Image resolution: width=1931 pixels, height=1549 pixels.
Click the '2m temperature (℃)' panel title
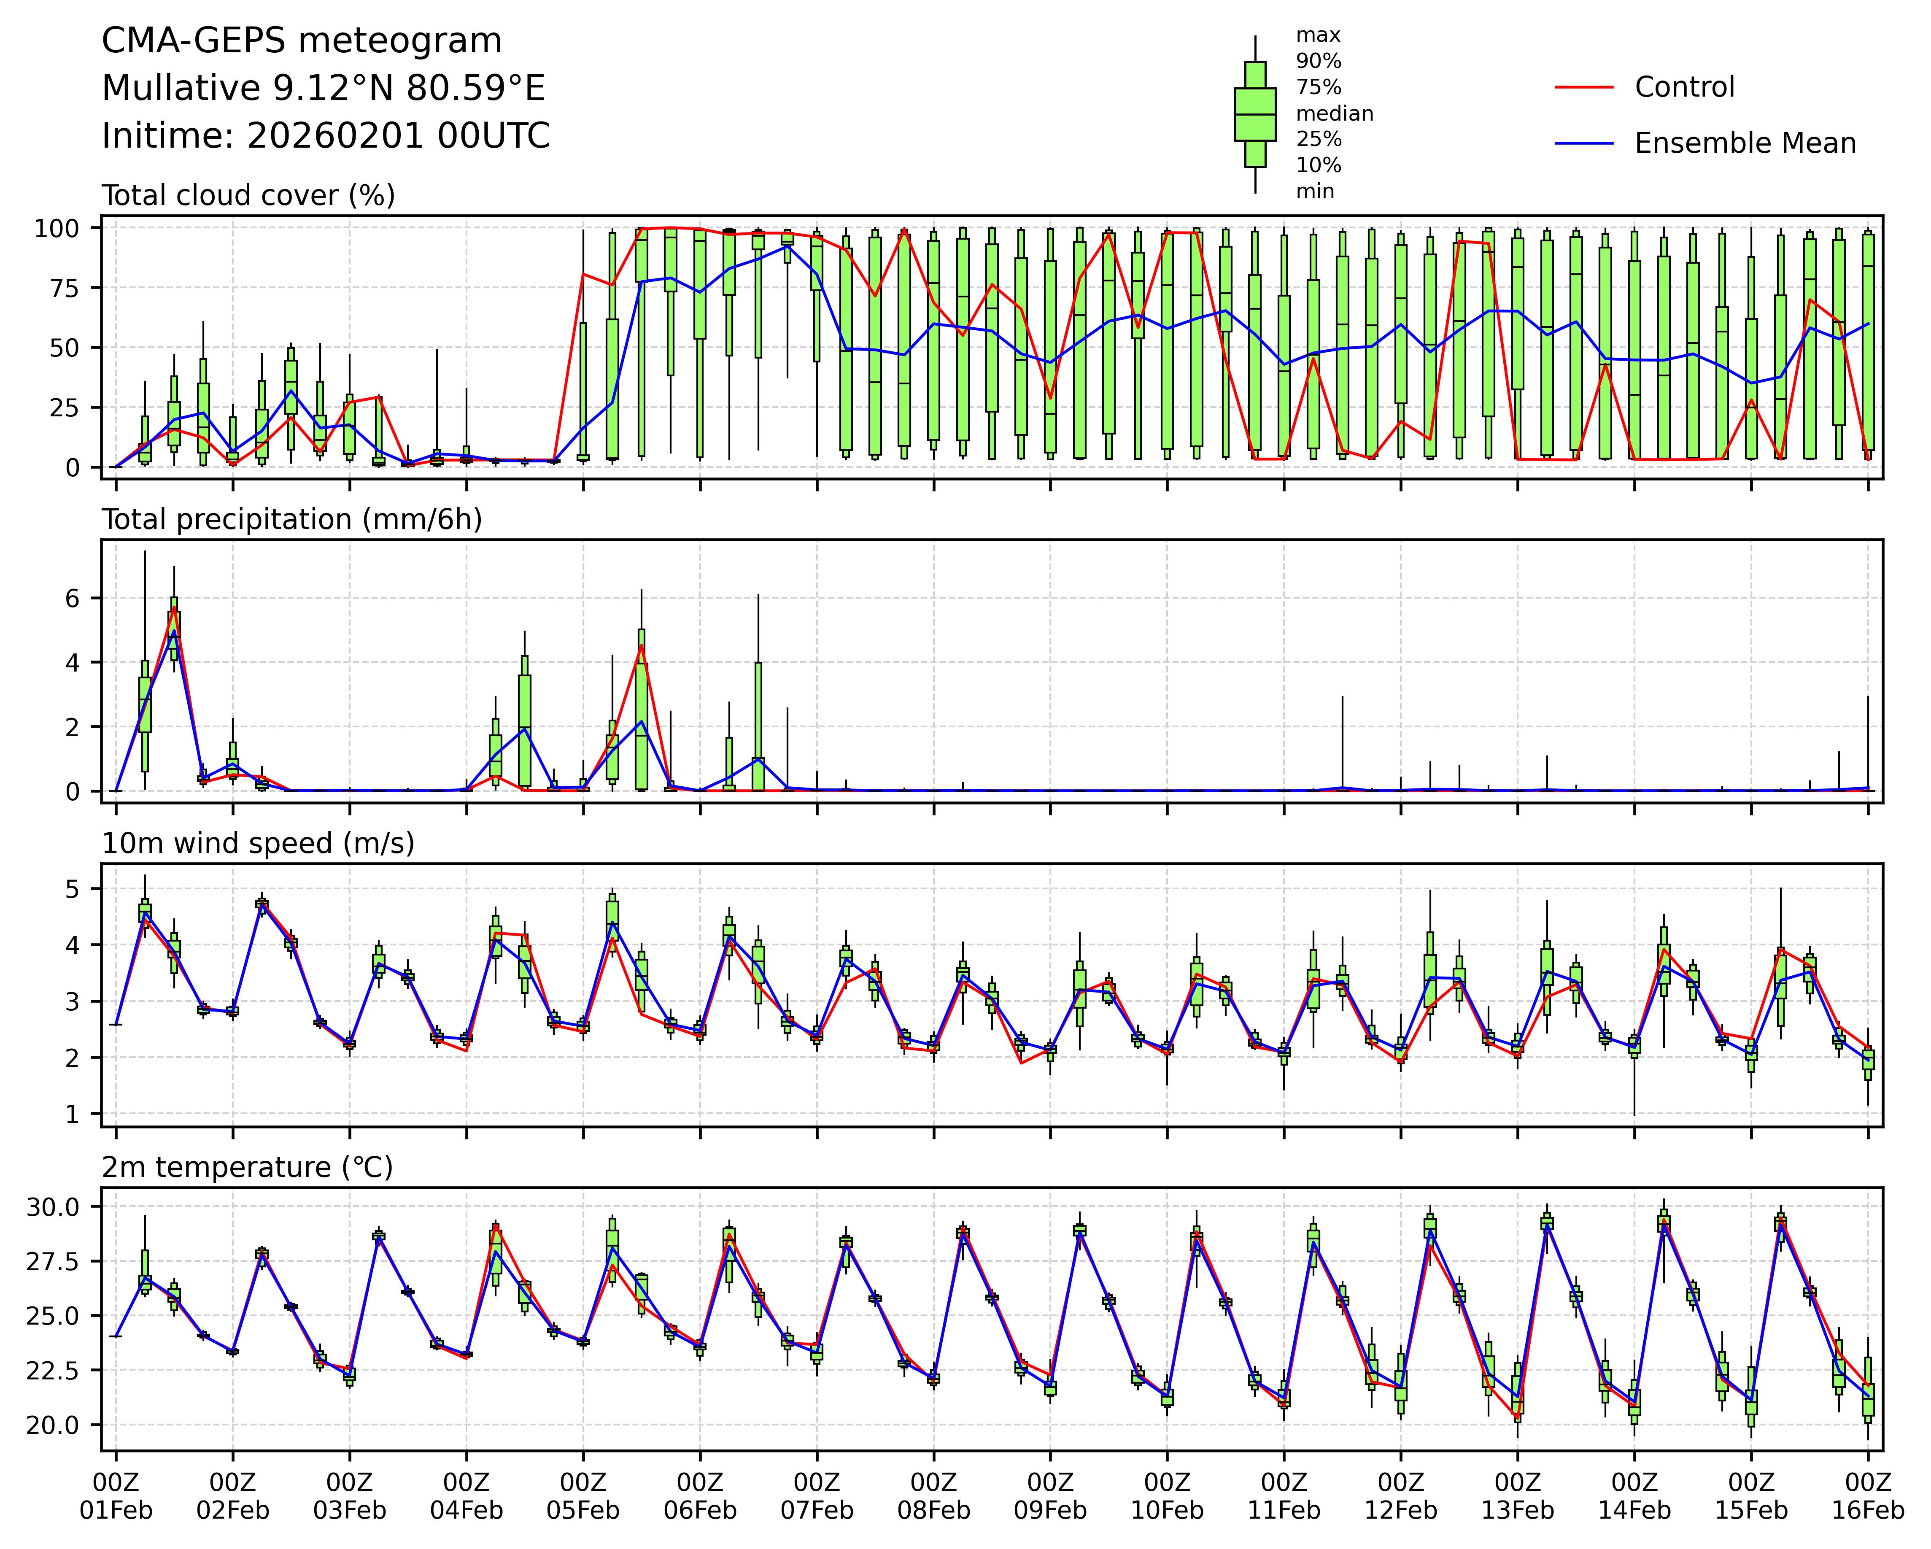point(247,1167)
